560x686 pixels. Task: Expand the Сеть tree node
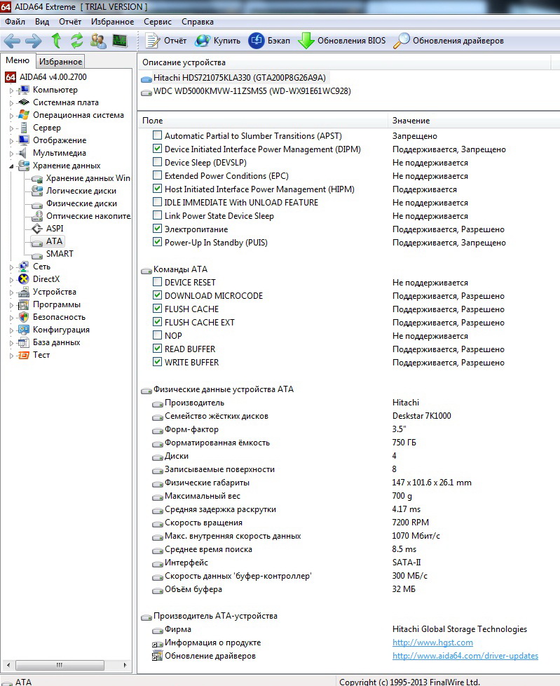pos(11,267)
